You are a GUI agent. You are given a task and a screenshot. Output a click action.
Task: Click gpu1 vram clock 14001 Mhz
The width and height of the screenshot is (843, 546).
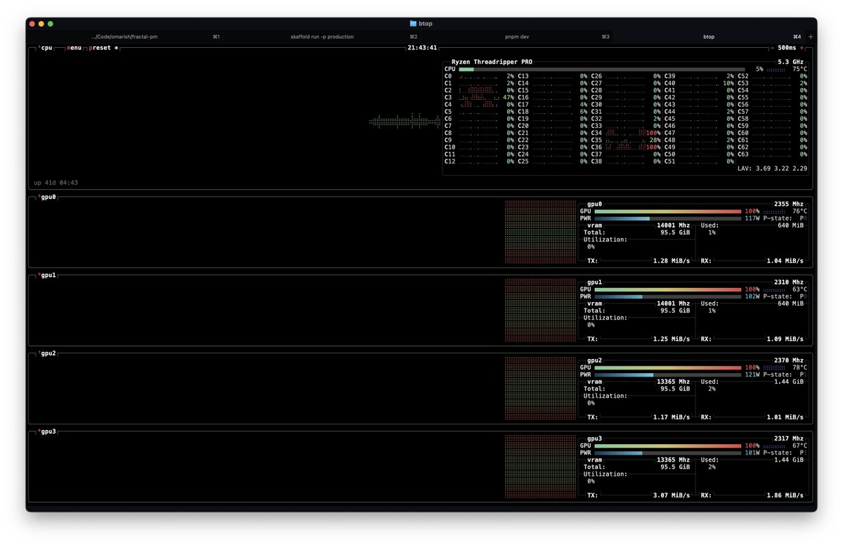(673, 304)
